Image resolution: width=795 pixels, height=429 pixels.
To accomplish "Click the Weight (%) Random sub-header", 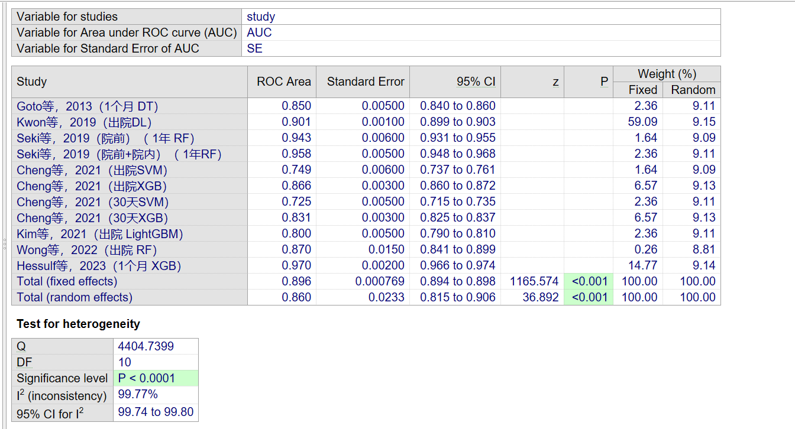I will (693, 90).
